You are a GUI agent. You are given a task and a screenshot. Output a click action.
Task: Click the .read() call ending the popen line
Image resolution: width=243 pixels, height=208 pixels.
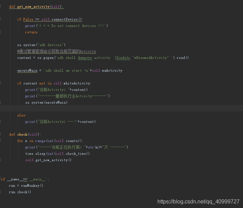(182, 58)
